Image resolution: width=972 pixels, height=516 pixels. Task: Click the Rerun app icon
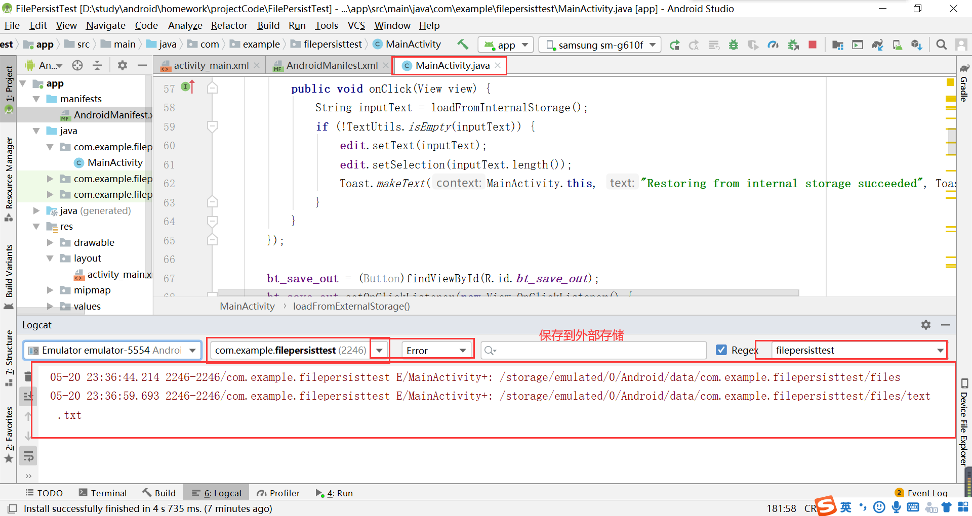(674, 45)
